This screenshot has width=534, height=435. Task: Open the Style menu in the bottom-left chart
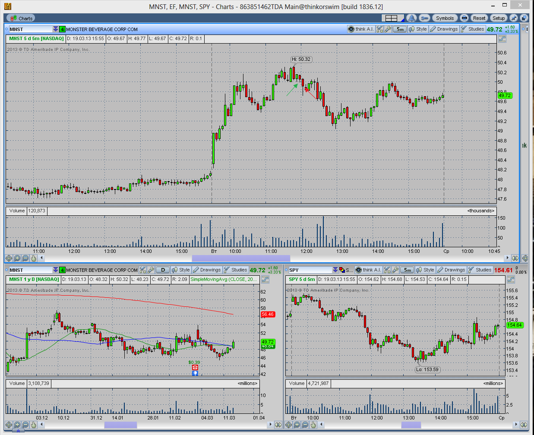[x=181, y=270]
